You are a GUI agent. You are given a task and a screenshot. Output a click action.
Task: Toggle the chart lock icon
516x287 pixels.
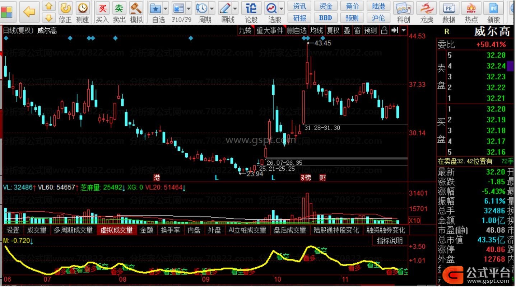coord(384,30)
